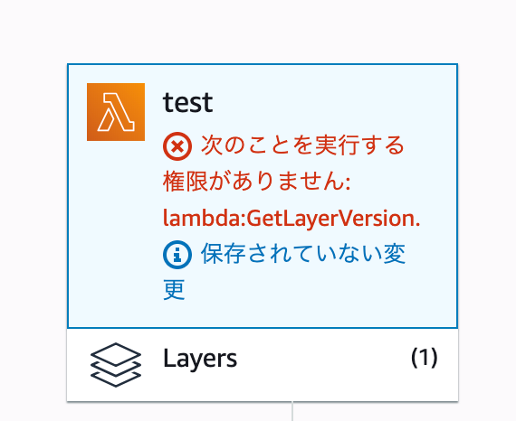Click the lambda:GetLayerVersion error text
The image size is (516, 421).
291,219
